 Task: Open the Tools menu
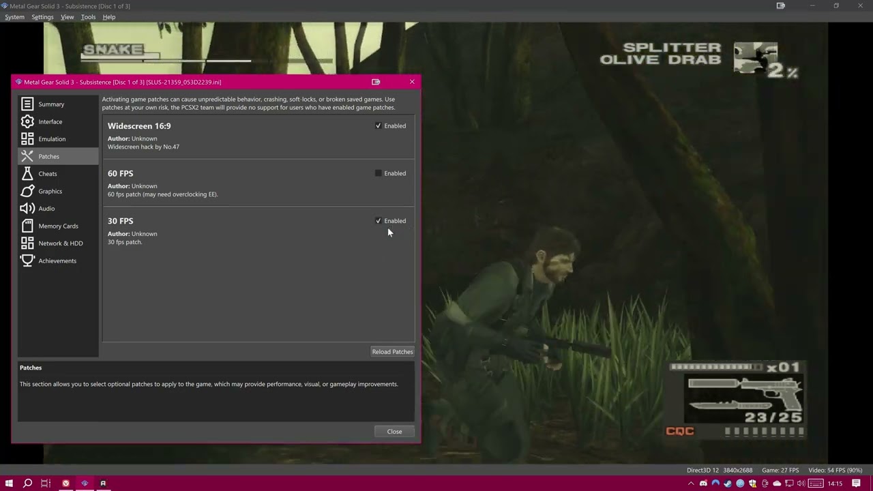89,17
